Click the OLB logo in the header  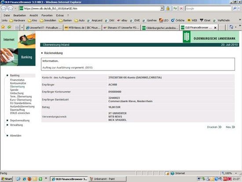187,37
